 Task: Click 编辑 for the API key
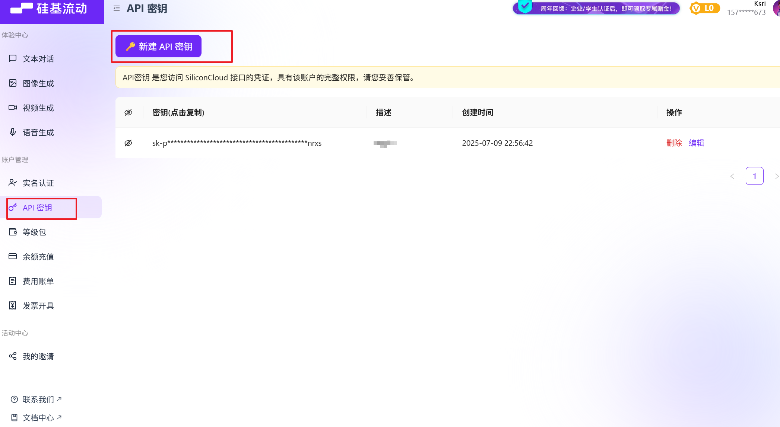pos(696,143)
